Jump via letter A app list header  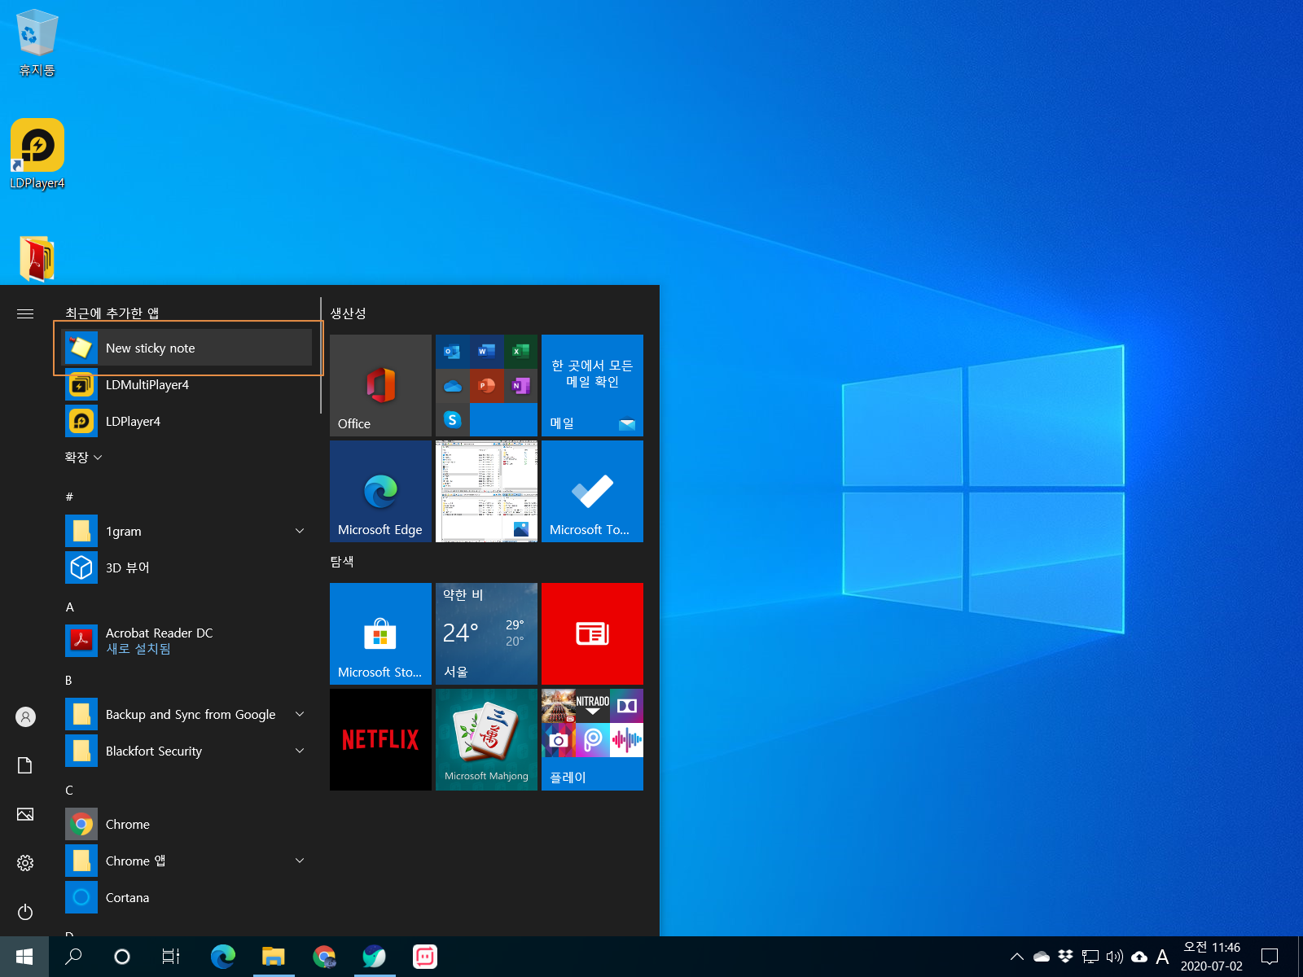point(70,607)
